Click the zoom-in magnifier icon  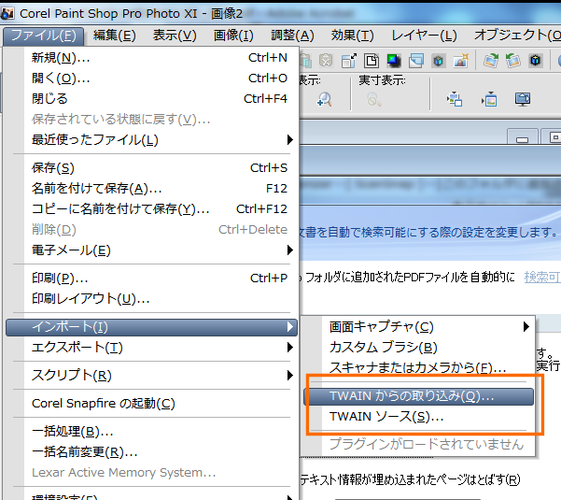(324, 99)
